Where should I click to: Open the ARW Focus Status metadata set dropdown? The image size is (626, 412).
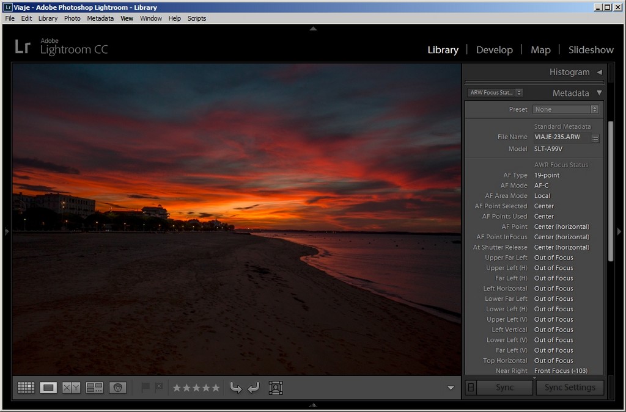[495, 93]
